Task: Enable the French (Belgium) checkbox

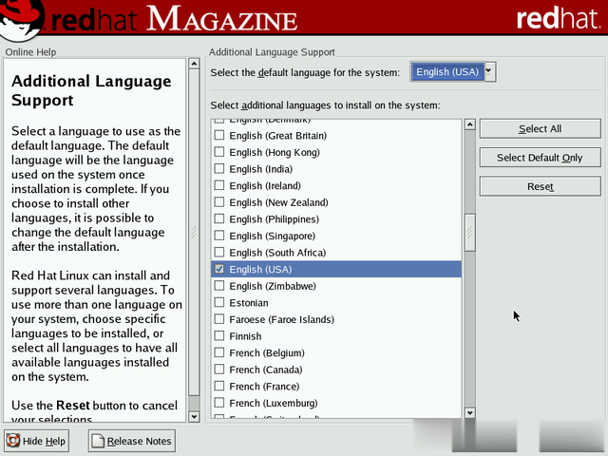Action: tap(219, 352)
